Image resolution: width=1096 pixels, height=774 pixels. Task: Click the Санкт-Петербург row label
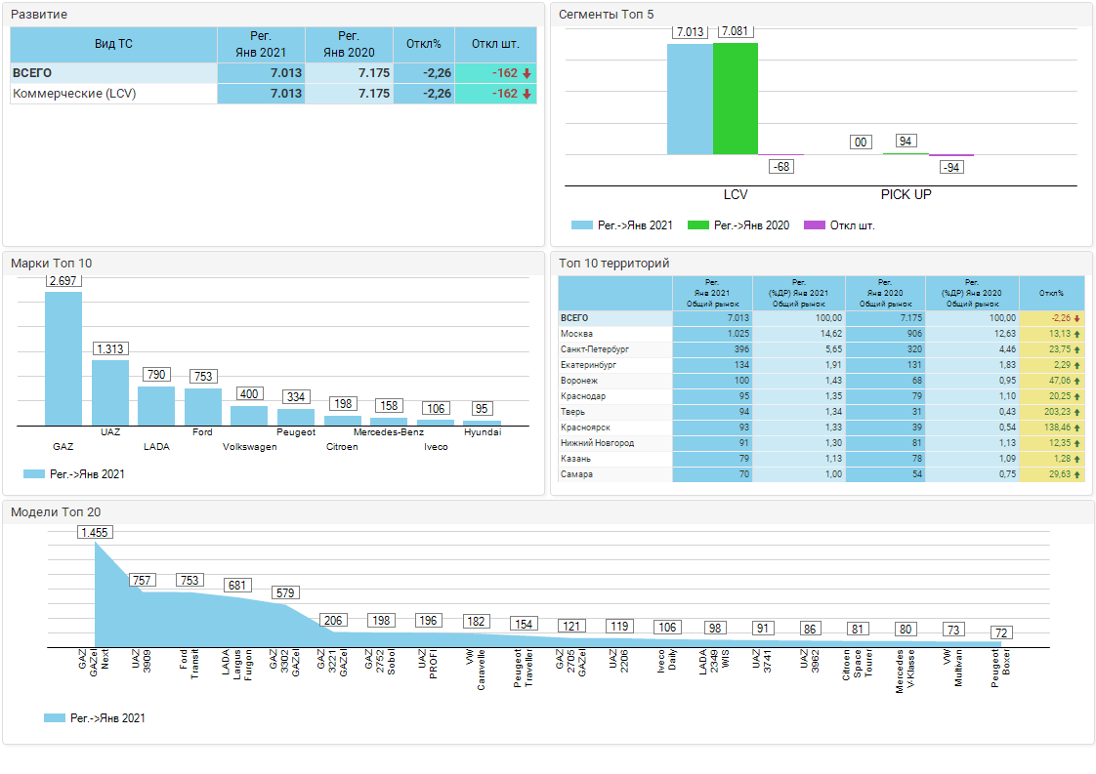click(x=595, y=349)
